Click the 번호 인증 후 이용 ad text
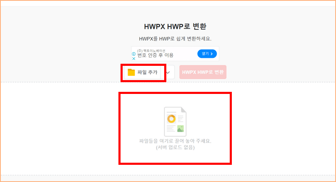 [x=155, y=55]
